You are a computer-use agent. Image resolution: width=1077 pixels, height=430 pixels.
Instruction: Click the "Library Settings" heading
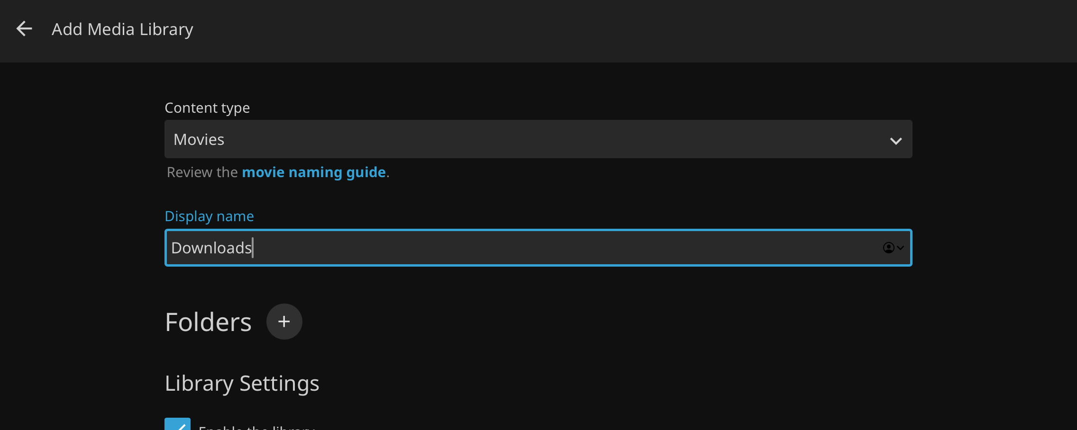(242, 383)
